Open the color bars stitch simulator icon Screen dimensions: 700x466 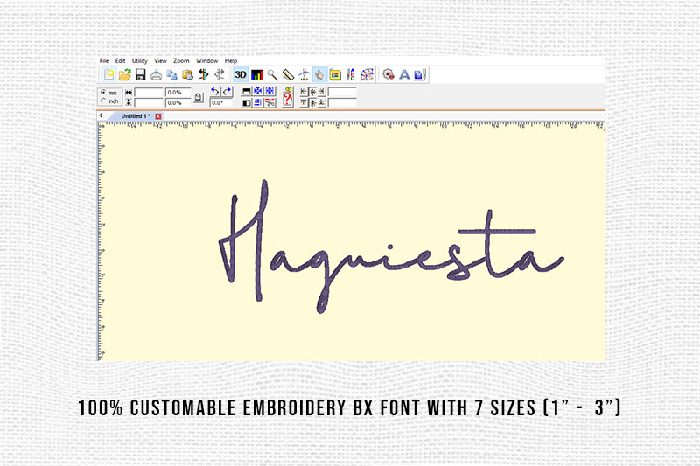[256, 74]
